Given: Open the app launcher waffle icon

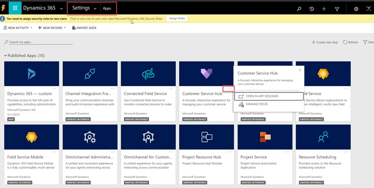Looking at the screenshot, I should click(x=15, y=8).
